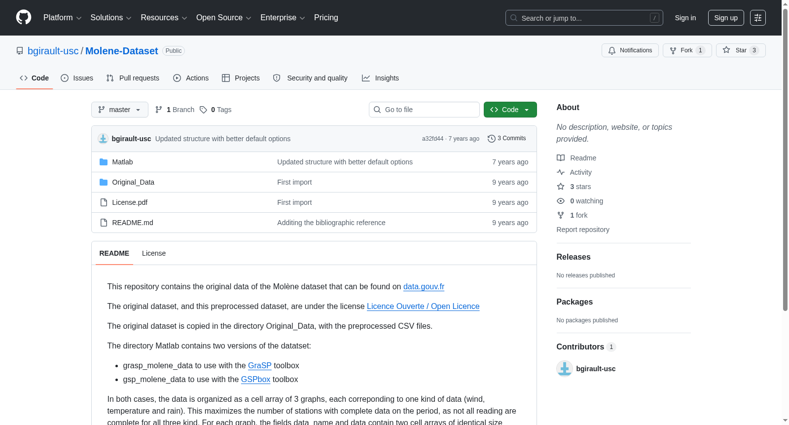789x425 pixels.
Task: Click the Original_Data folder icon
Action: [x=104, y=182]
